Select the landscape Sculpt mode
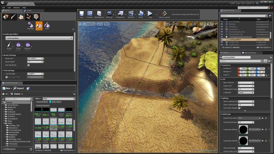Image resolution: width=274 pixels, height=154 pixels. (x=39, y=26)
